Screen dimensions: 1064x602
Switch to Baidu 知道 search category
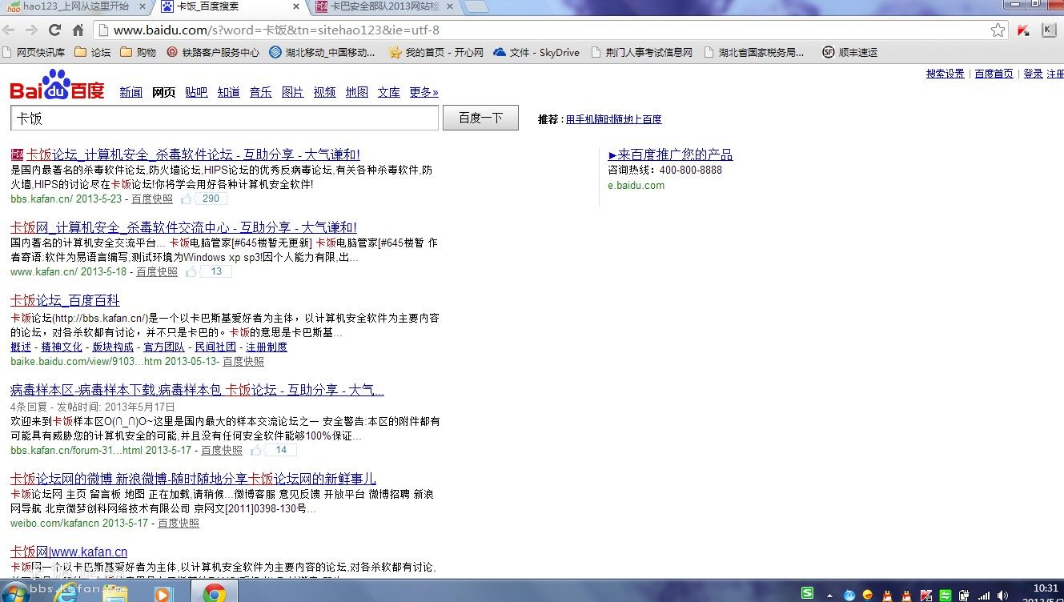pyautogui.click(x=228, y=92)
